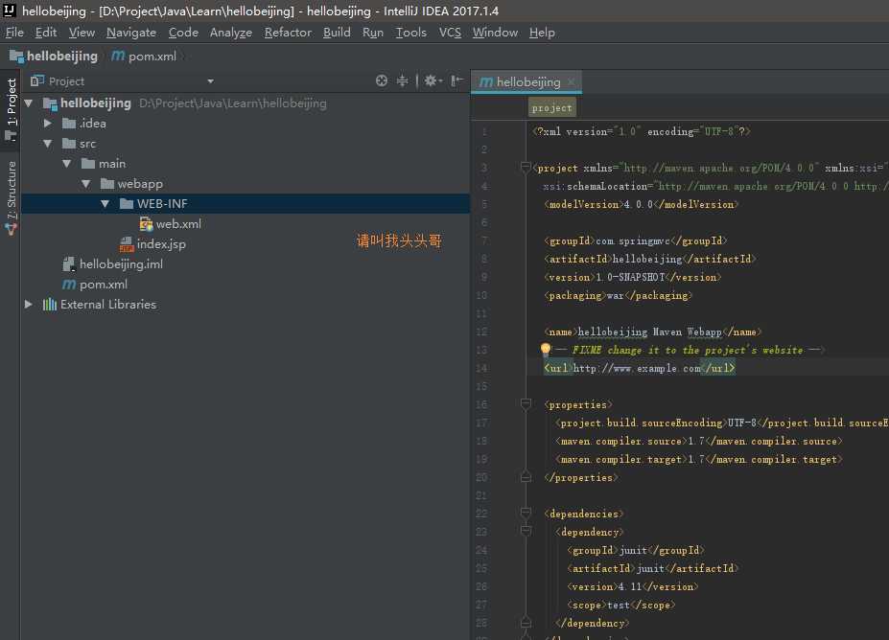
Task: Click the webapp folder icon
Action: (107, 184)
